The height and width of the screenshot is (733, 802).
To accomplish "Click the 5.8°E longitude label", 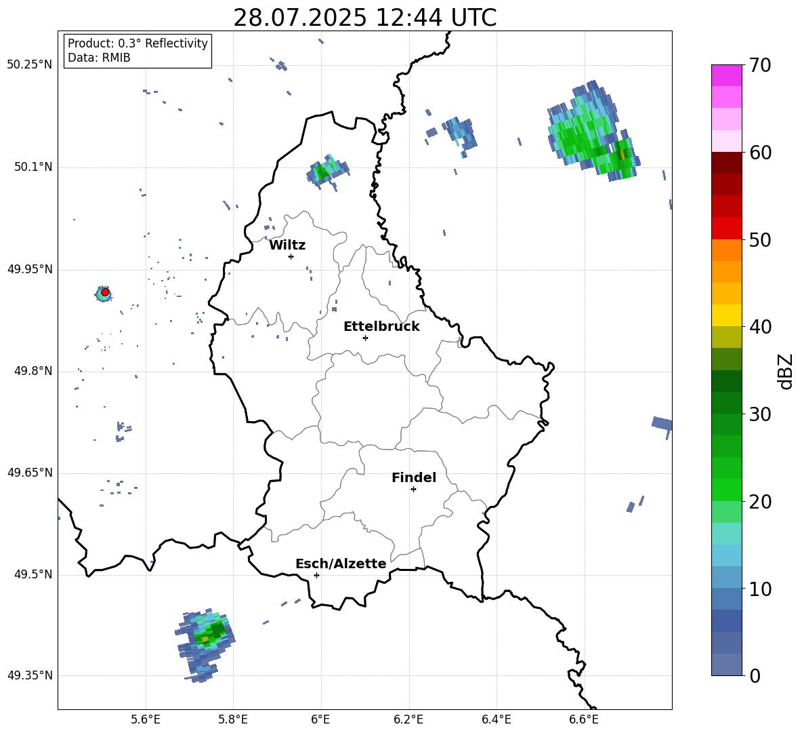I will pos(233,719).
